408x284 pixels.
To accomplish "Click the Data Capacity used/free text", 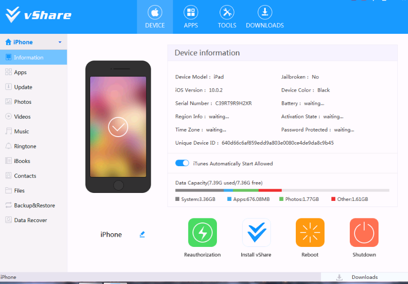I will (x=219, y=183).
